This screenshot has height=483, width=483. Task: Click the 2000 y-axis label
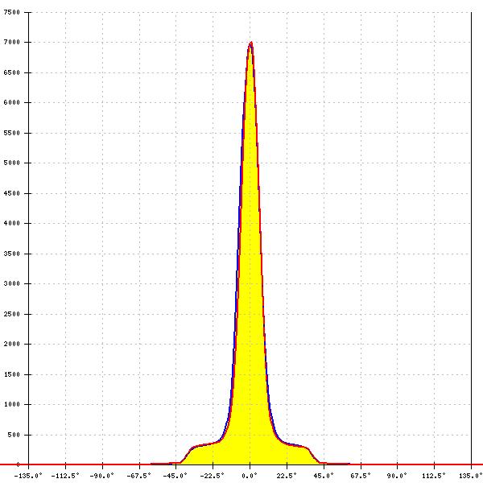pos(12,344)
